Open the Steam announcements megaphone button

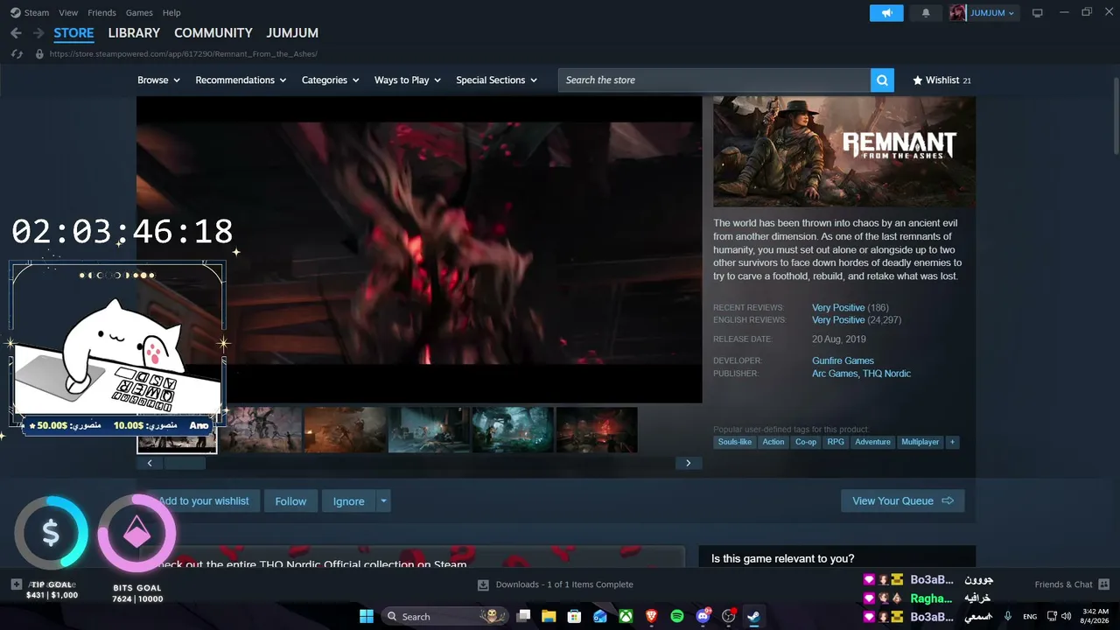coord(886,13)
